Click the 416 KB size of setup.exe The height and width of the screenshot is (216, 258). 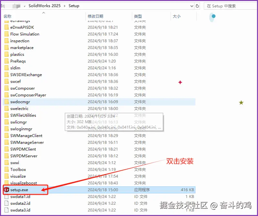tap(187, 190)
